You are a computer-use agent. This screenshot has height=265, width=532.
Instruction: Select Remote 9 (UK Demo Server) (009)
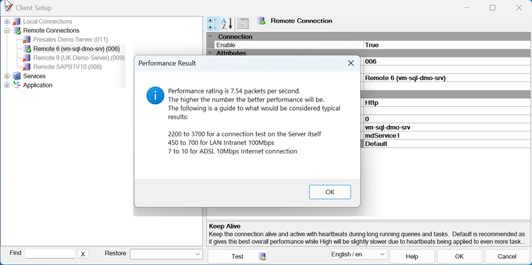[x=79, y=58]
